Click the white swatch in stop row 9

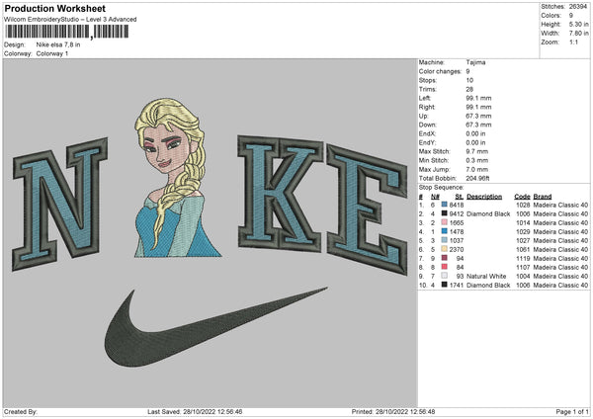point(445,276)
